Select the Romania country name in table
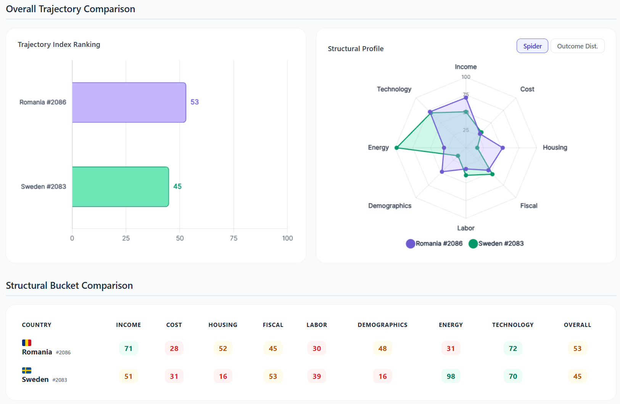 tap(37, 352)
